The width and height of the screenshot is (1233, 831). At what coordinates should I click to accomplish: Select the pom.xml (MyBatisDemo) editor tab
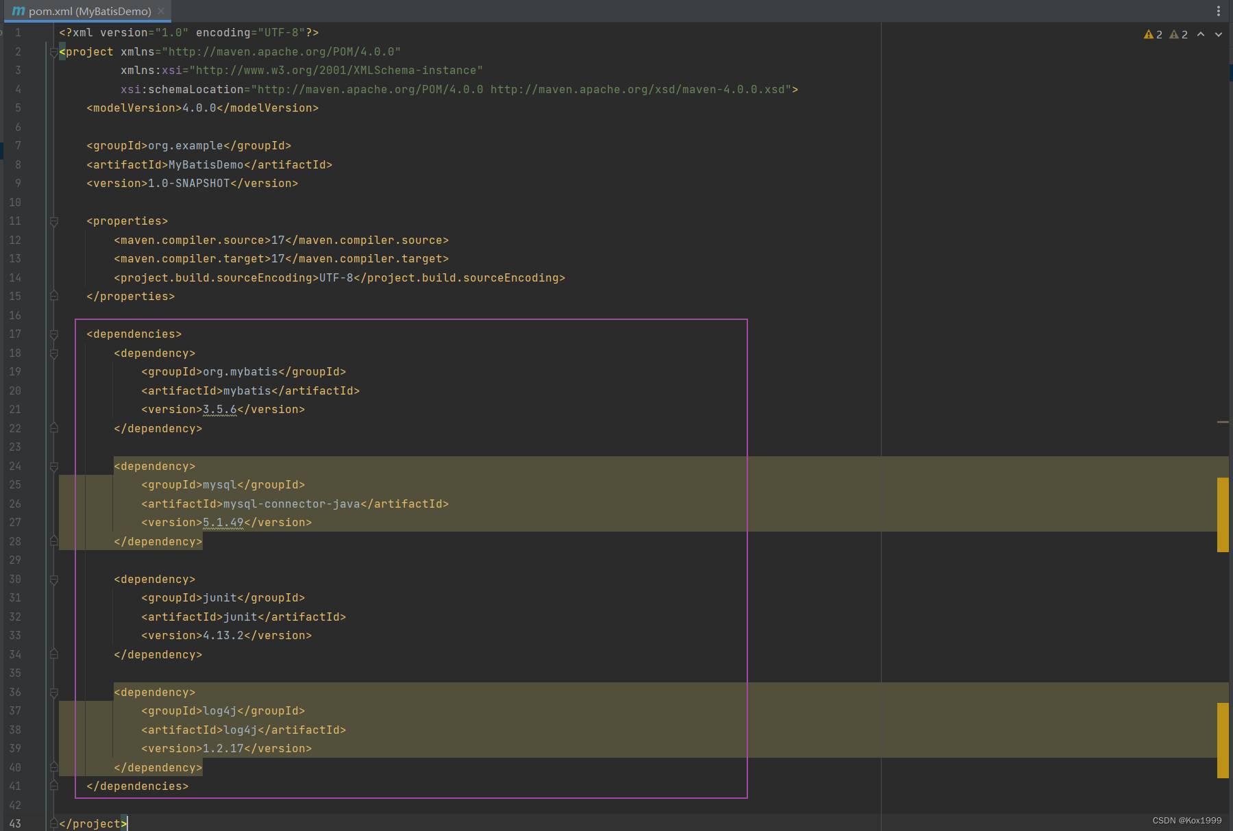pyautogui.click(x=88, y=11)
